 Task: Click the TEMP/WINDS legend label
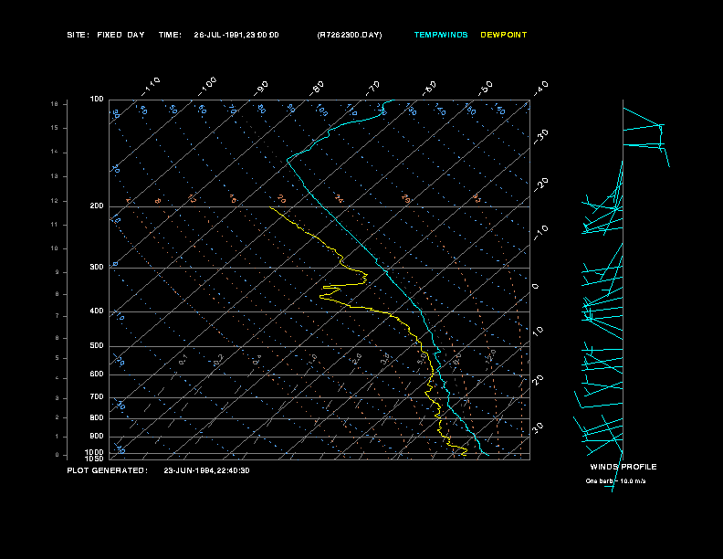tap(441, 35)
